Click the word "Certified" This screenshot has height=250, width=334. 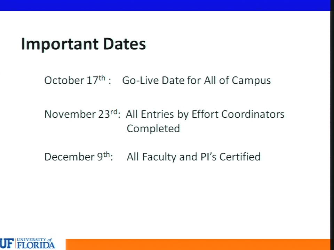point(240,157)
